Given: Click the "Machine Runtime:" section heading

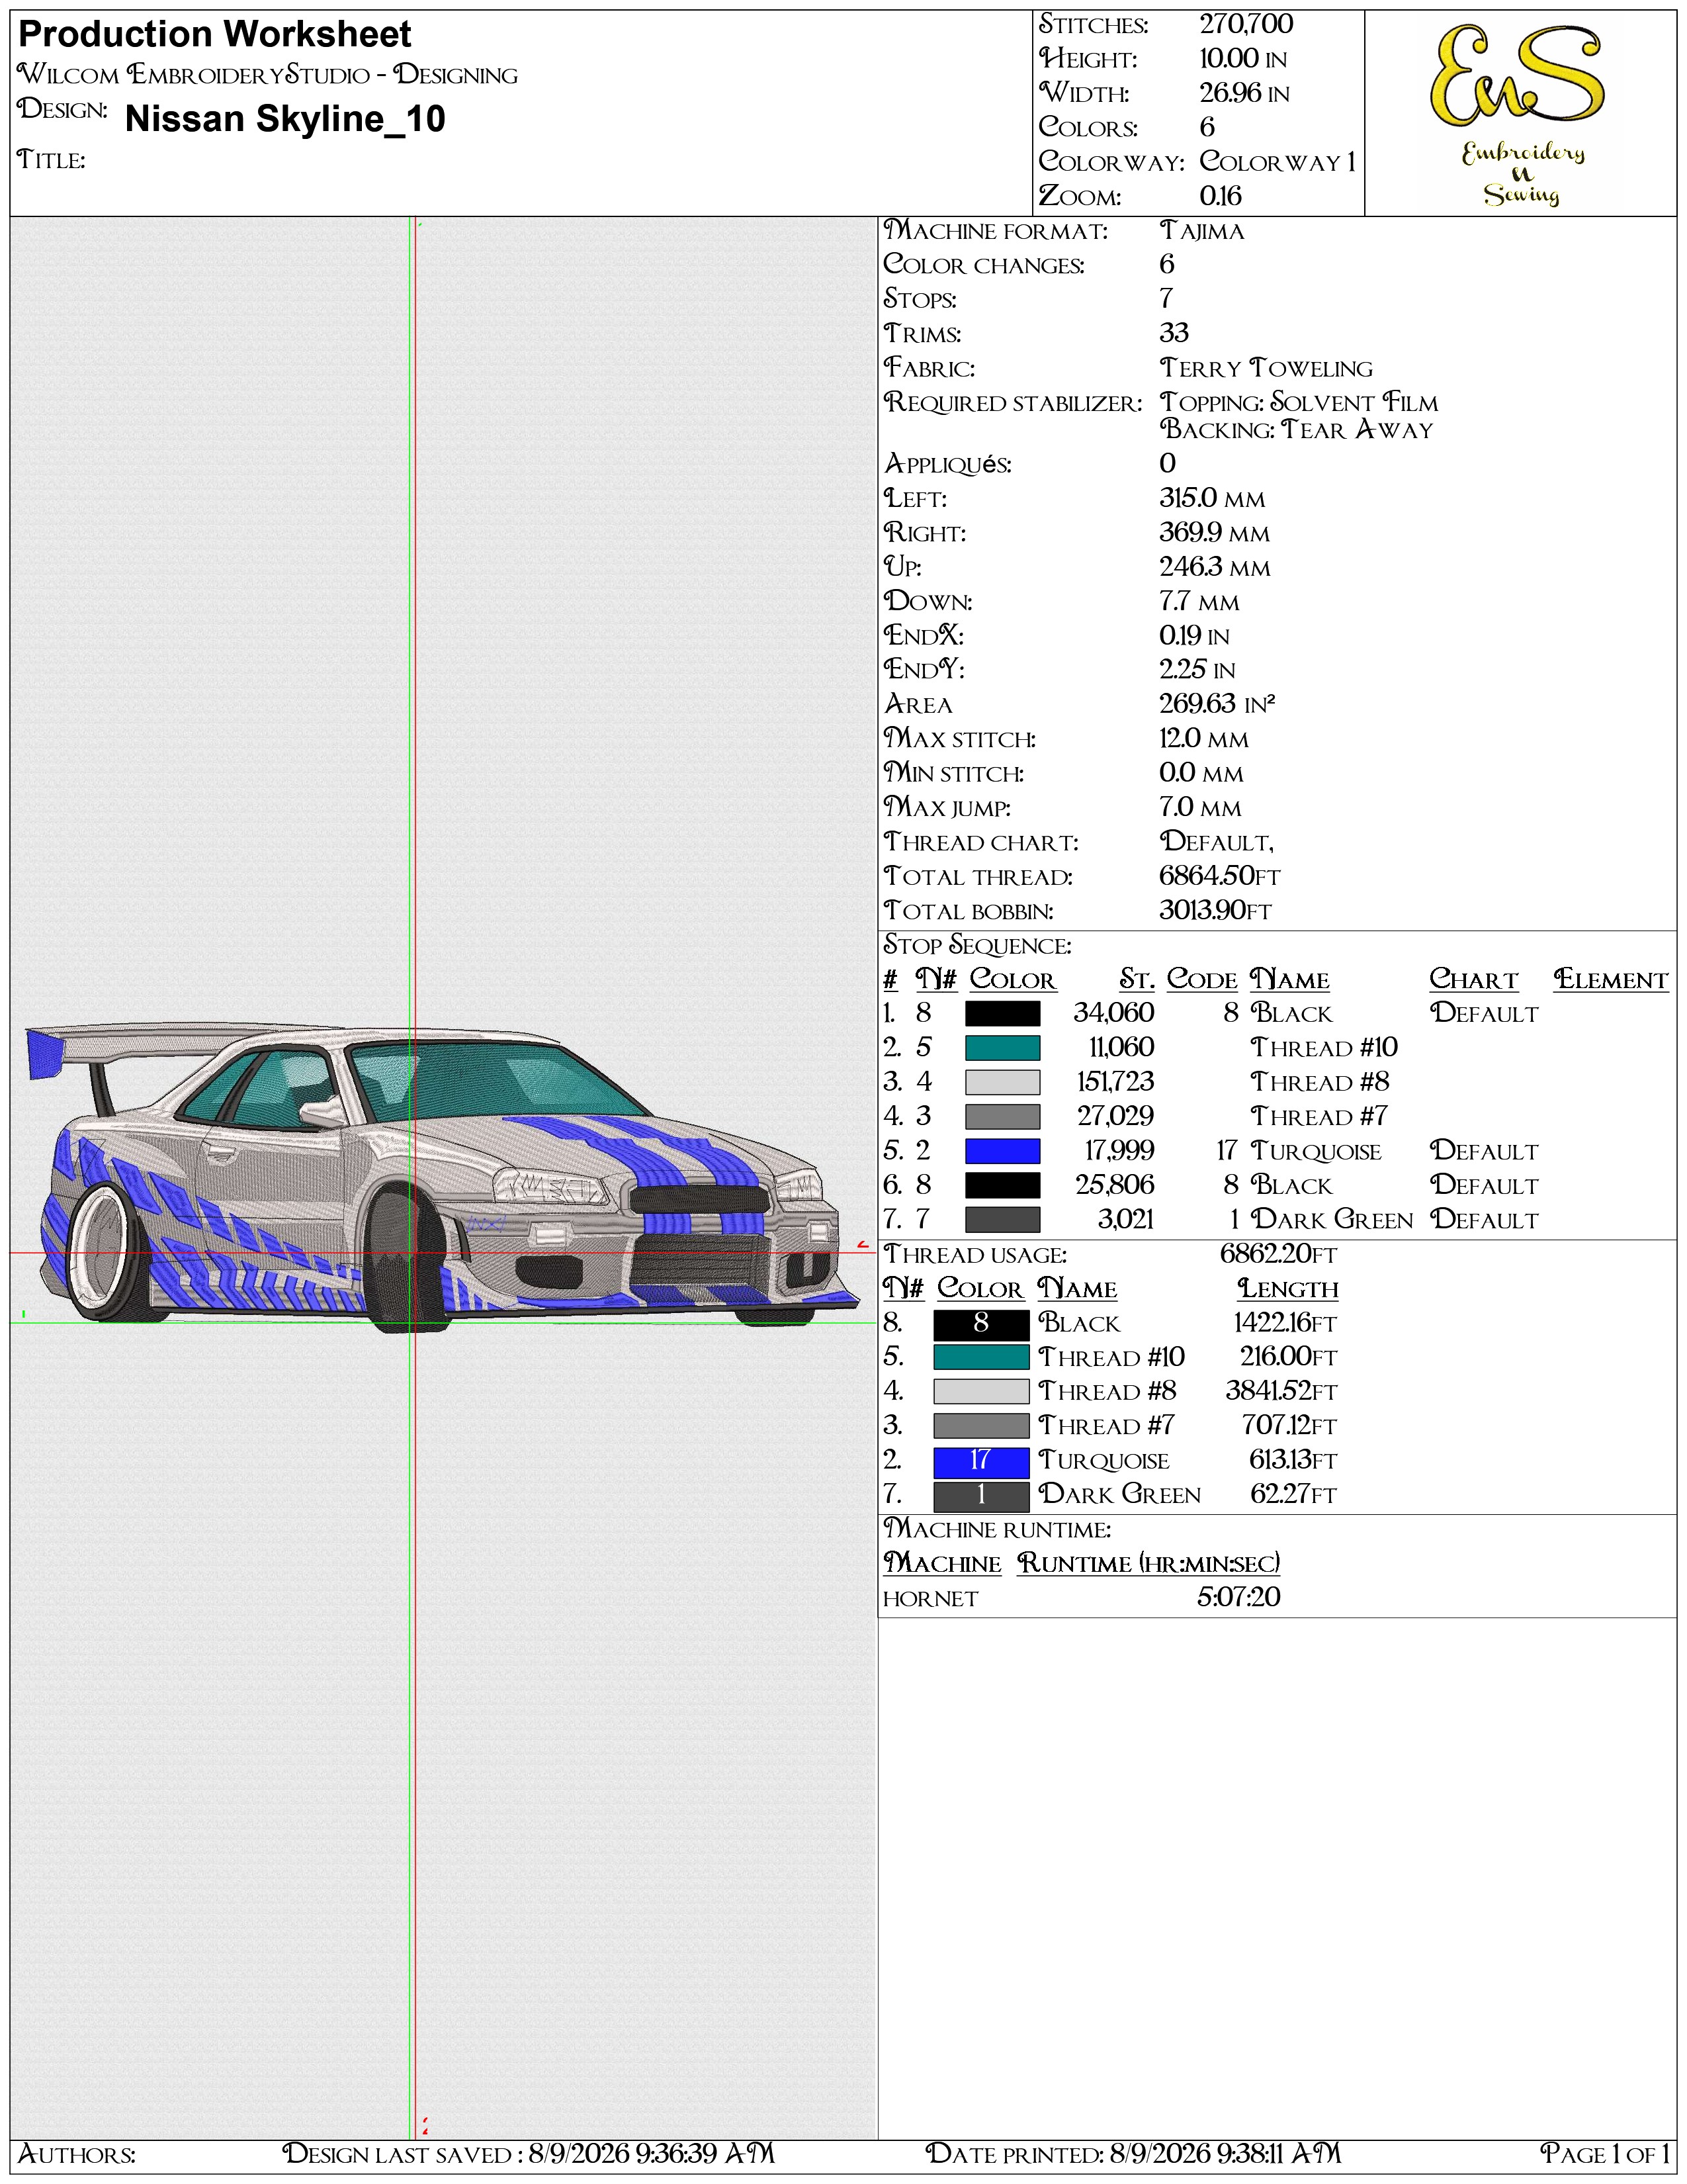Looking at the screenshot, I should [998, 1530].
